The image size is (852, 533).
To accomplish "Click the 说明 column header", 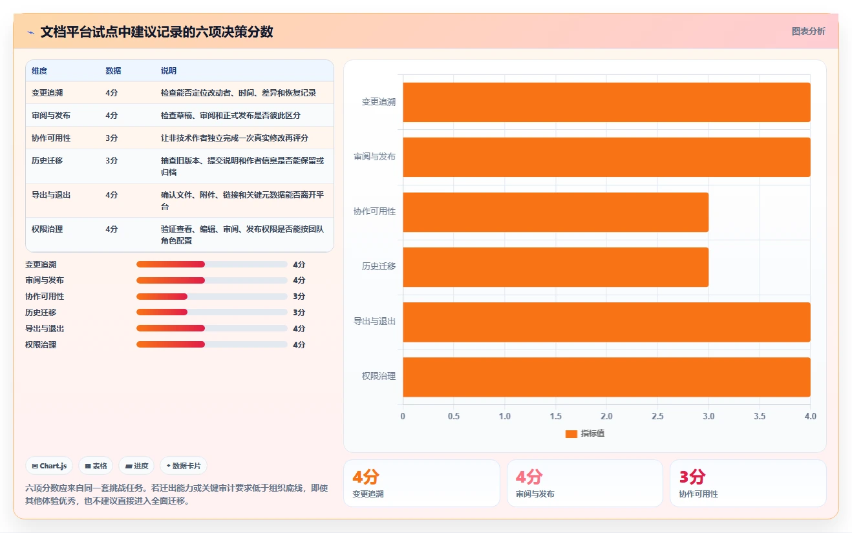I will (x=169, y=71).
